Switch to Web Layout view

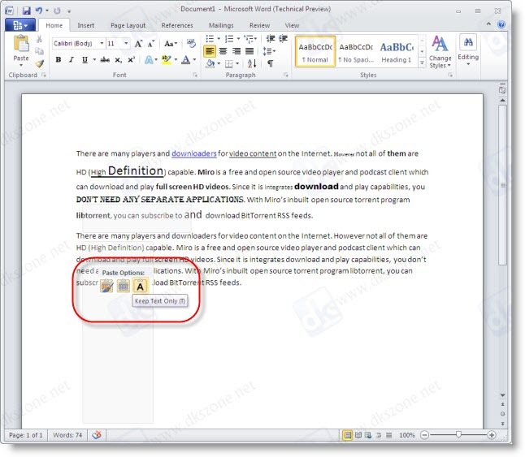pos(368,435)
